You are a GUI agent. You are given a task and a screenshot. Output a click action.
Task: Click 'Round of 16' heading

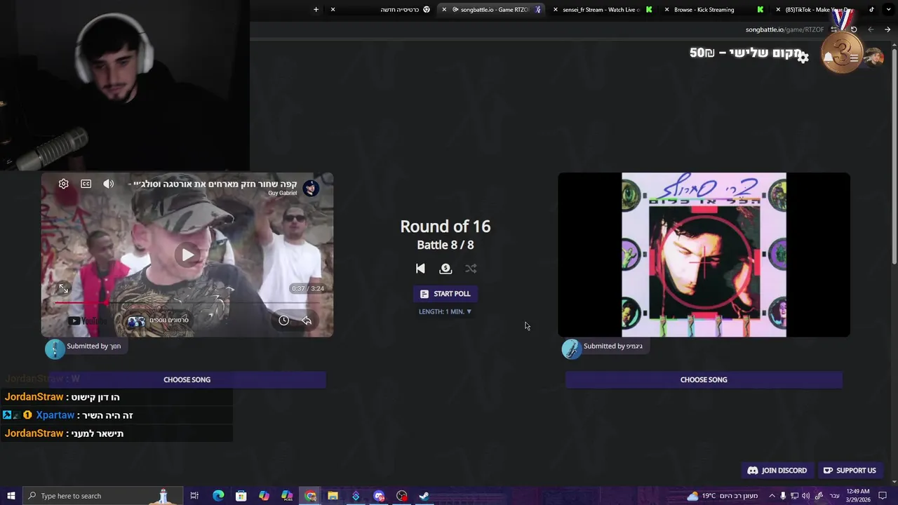tap(445, 227)
